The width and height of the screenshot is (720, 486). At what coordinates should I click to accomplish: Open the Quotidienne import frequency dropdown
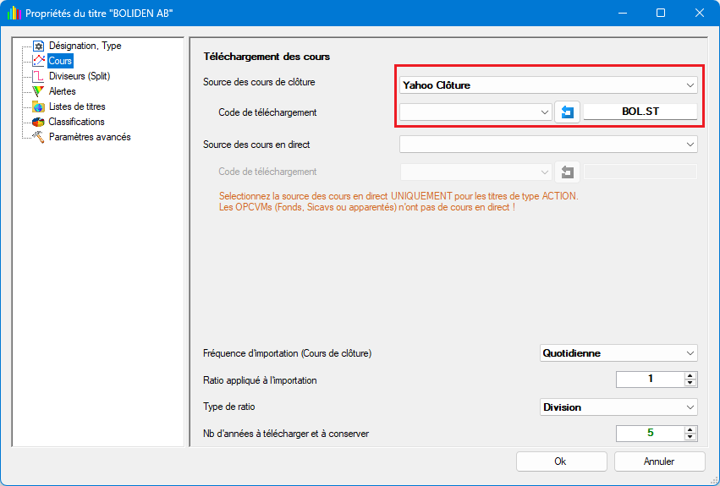click(618, 353)
